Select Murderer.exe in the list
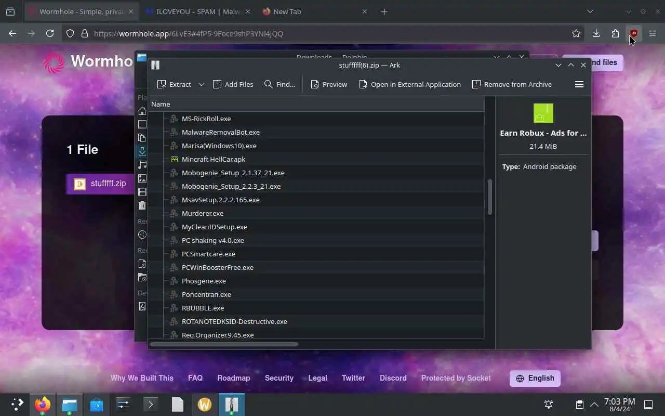665x416 pixels. pyautogui.click(x=203, y=213)
